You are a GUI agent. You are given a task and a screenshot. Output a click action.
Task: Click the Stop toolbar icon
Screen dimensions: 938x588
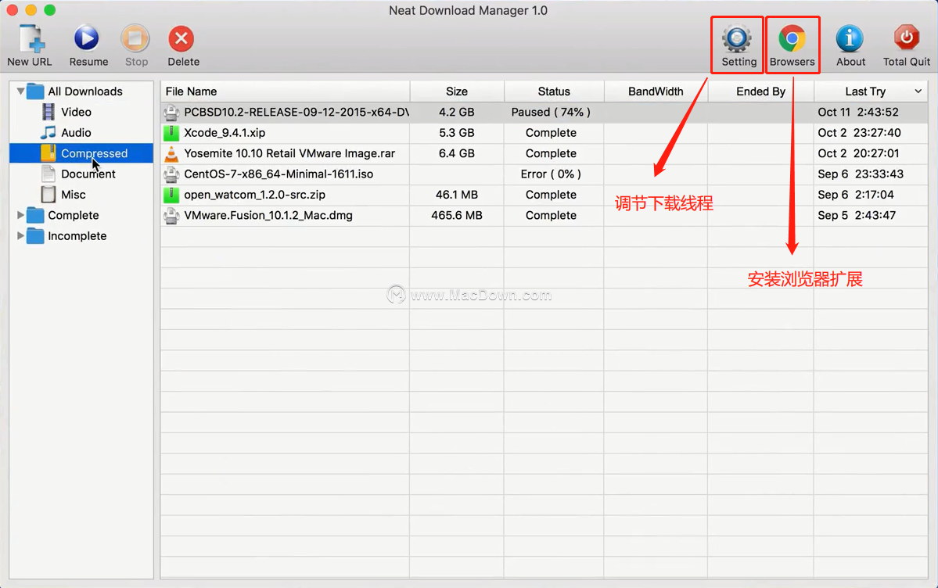click(135, 39)
